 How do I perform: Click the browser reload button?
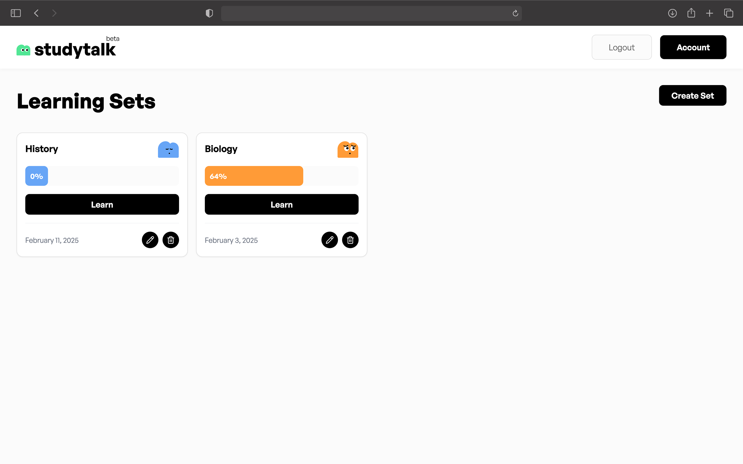pos(515,13)
